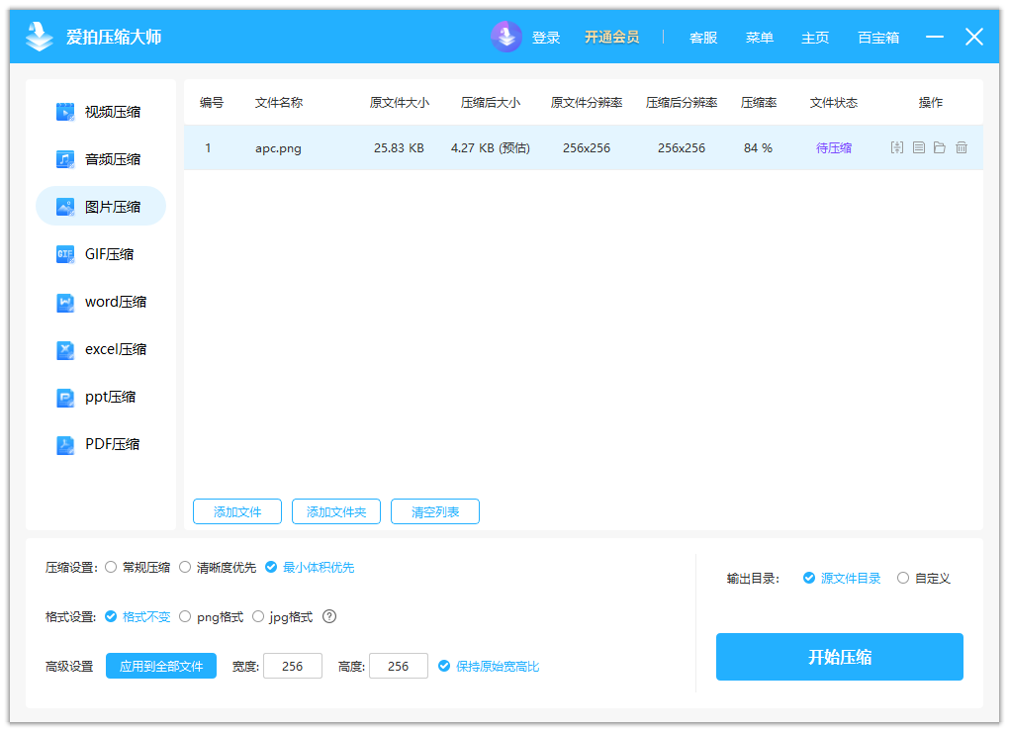Choose the png格式 output format
Screen dimensions: 1009x732
tap(212, 617)
